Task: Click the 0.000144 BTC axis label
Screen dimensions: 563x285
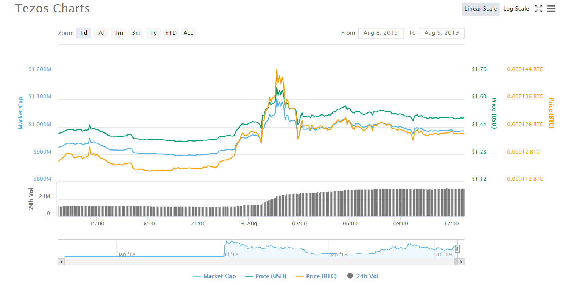Action: [x=525, y=69]
